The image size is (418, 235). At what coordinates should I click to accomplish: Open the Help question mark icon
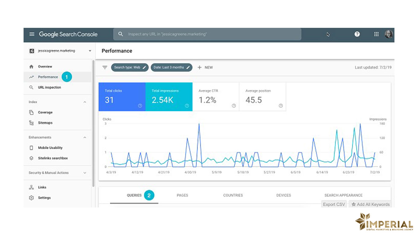357,34
